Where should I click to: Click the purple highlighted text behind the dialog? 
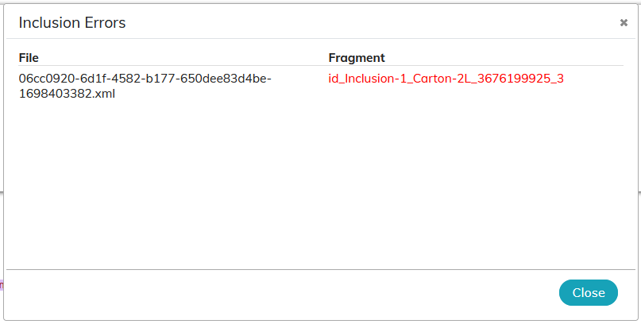[x=2, y=285]
